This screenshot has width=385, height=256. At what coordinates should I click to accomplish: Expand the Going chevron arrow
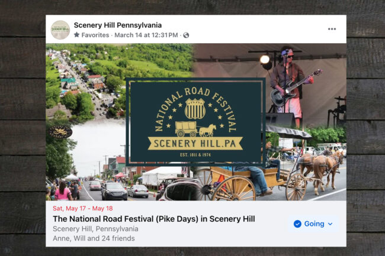tap(331, 224)
